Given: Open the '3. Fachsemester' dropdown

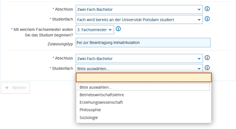Looking at the screenshot, I should [95, 29].
